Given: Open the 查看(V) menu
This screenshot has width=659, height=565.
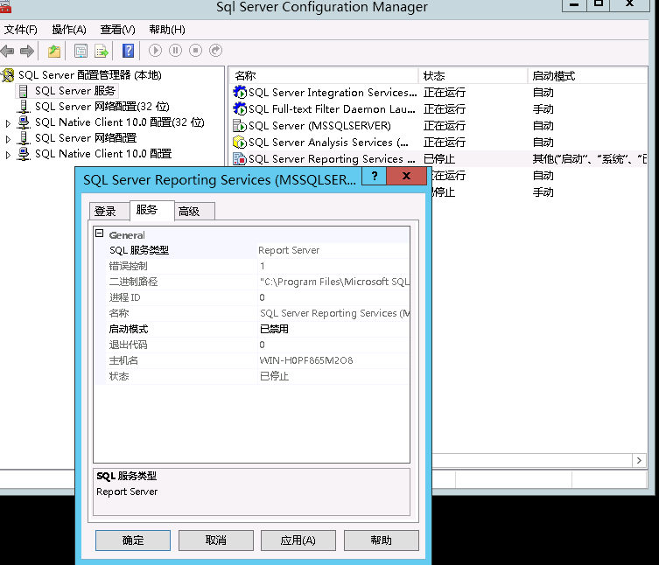Looking at the screenshot, I should pyautogui.click(x=117, y=30).
